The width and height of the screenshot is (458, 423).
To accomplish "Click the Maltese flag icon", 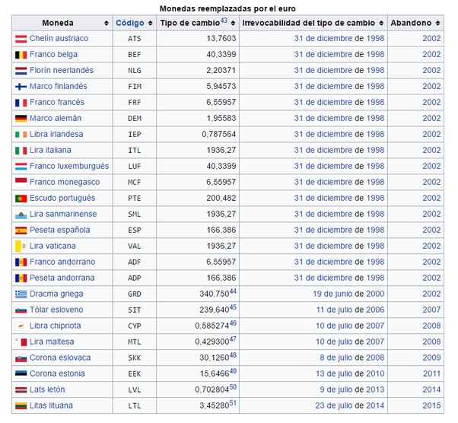I will (21, 342).
